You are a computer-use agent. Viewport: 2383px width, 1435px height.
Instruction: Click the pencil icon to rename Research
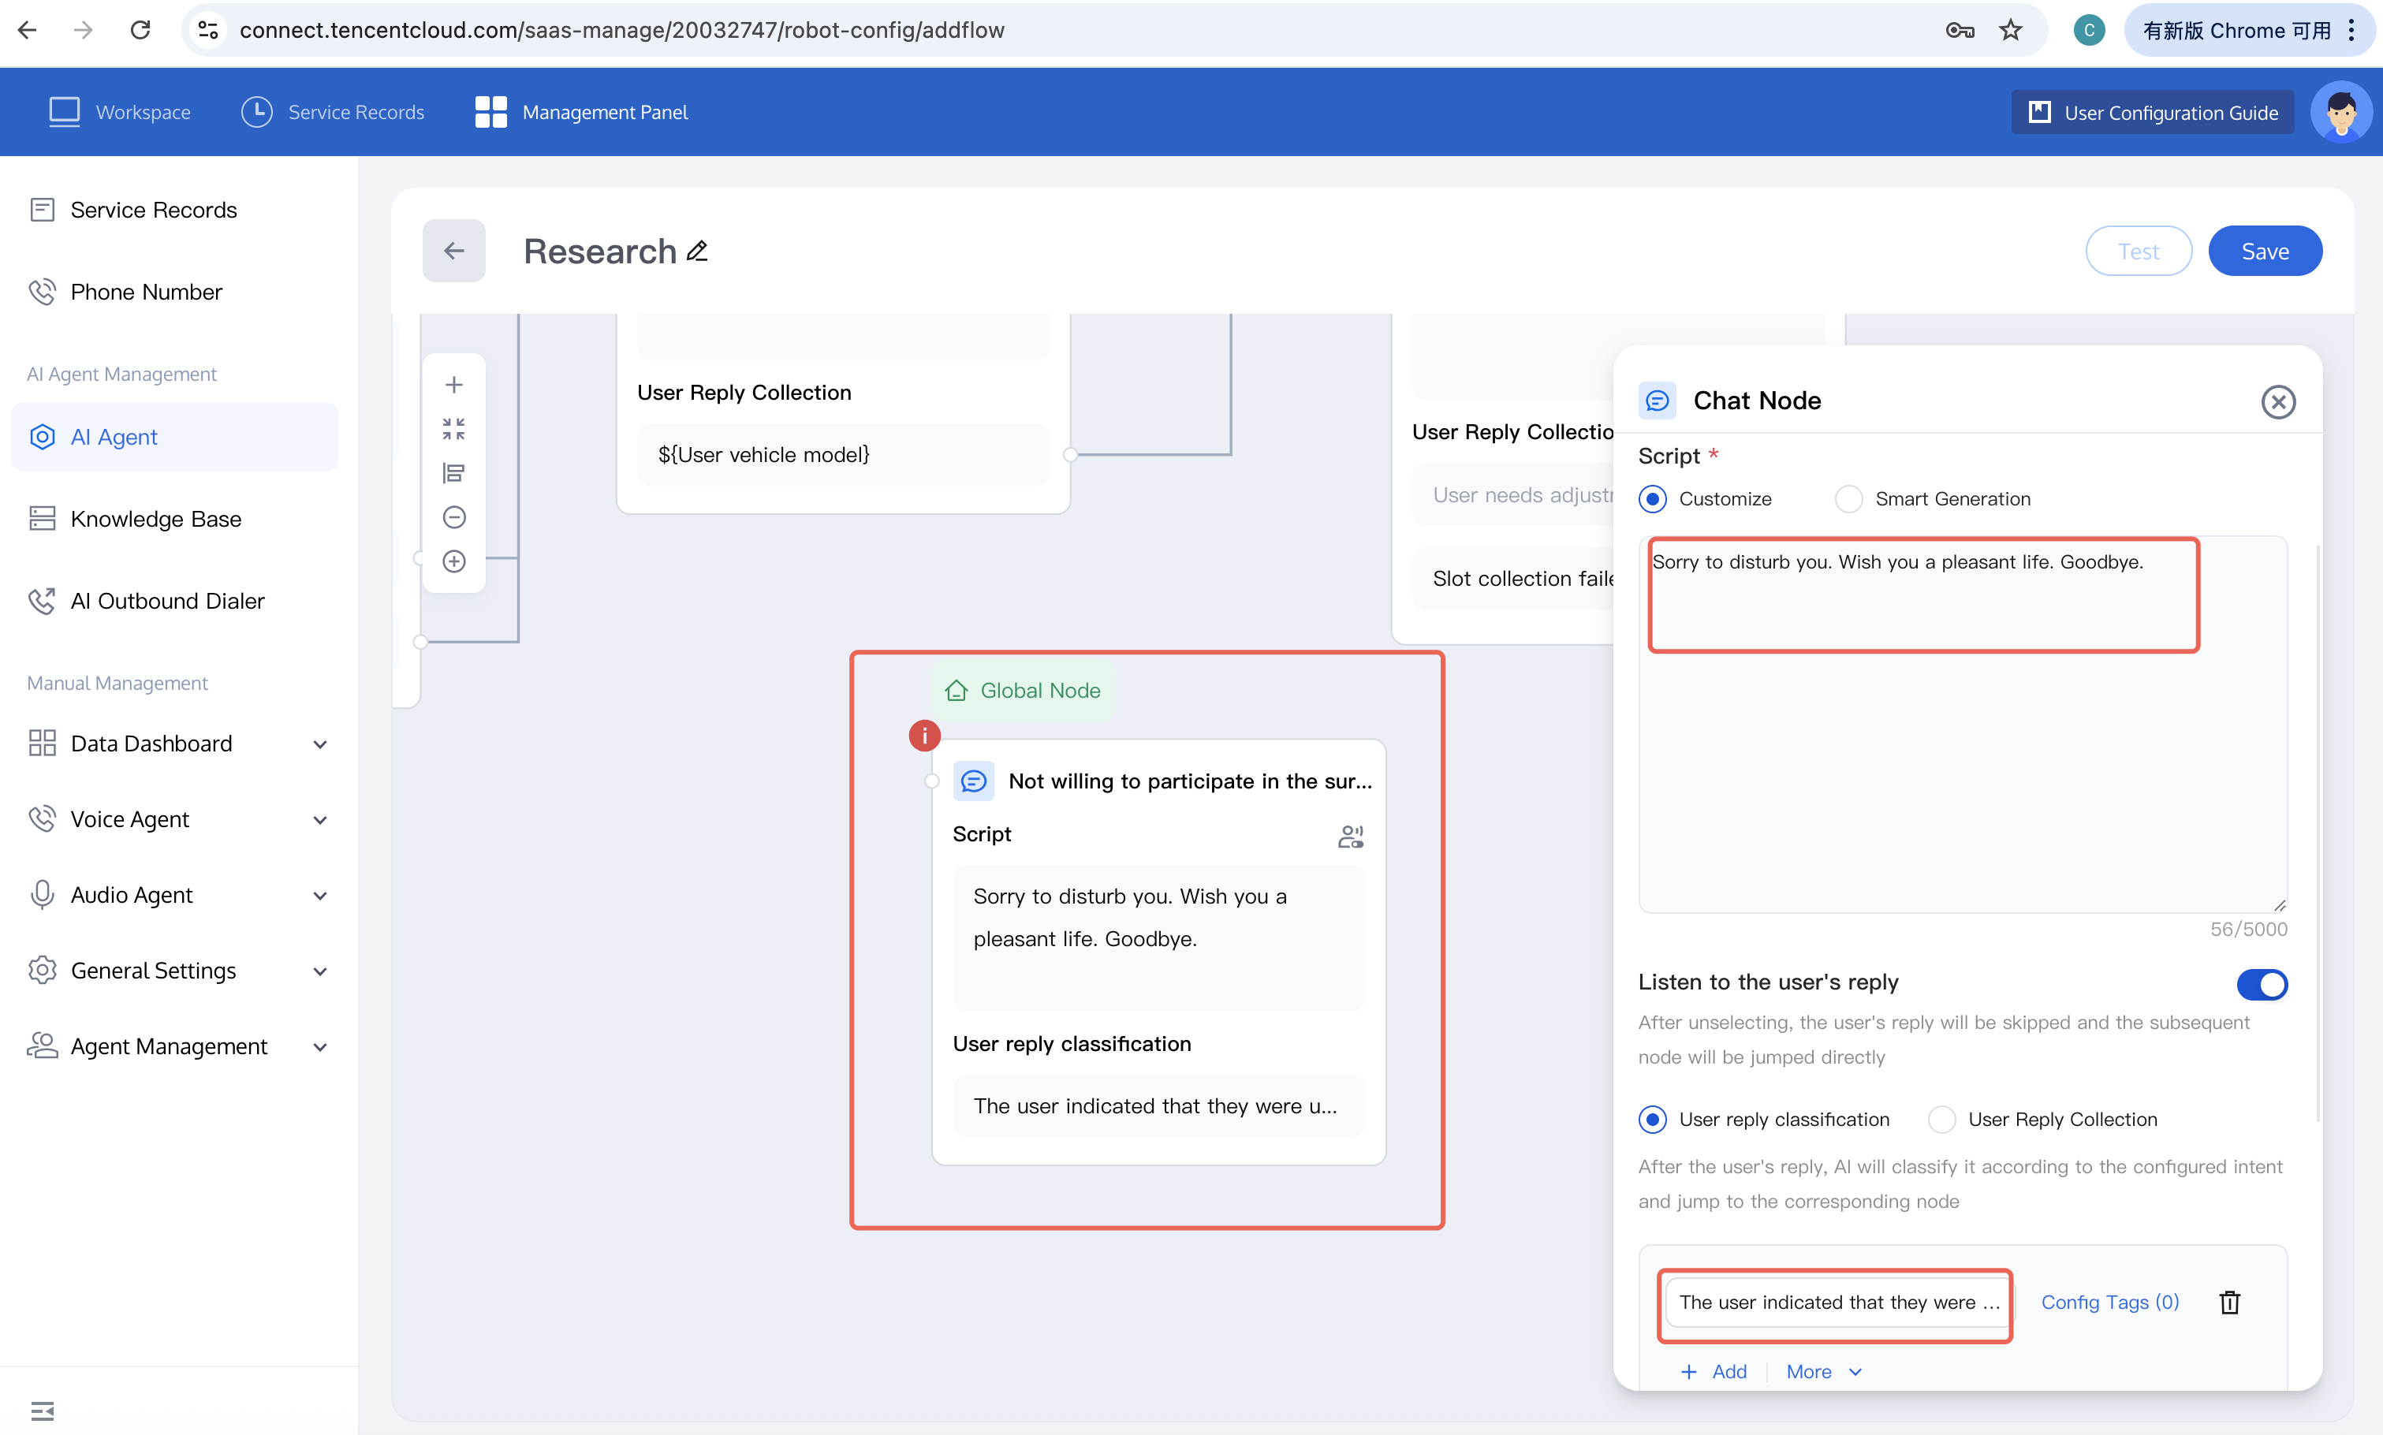click(697, 252)
